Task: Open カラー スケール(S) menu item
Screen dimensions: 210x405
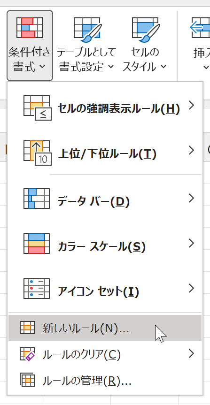Action: 105,244
